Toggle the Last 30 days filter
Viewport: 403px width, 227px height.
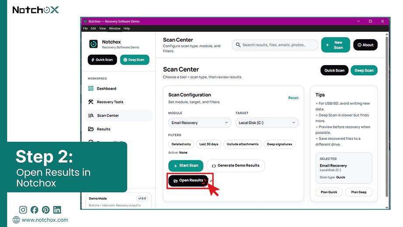(x=208, y=144)
